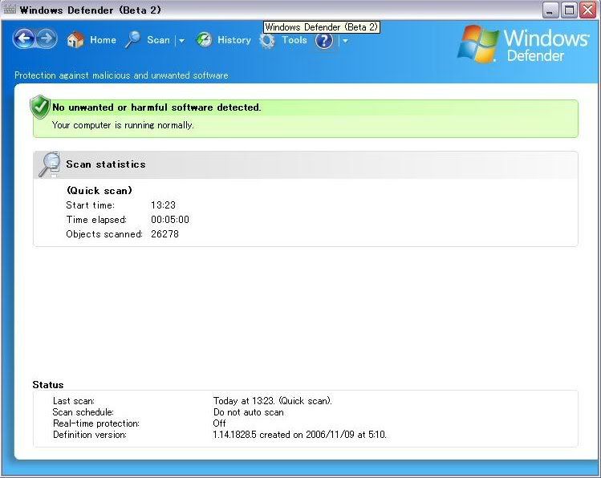Screen dimensions: 601x478
Task: Click the "Scan statistics" heading
Action: tap(106, 164)
